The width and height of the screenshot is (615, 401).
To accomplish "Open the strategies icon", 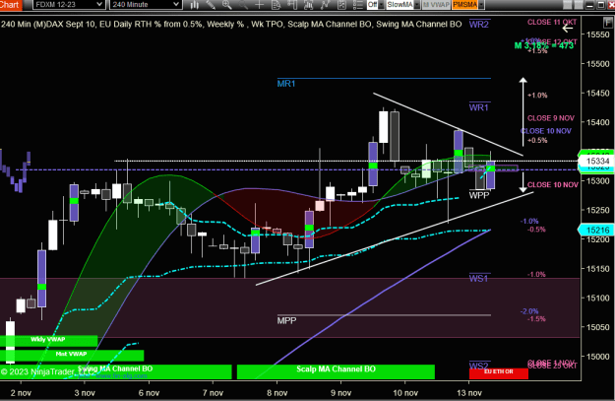I will (325, 5).
